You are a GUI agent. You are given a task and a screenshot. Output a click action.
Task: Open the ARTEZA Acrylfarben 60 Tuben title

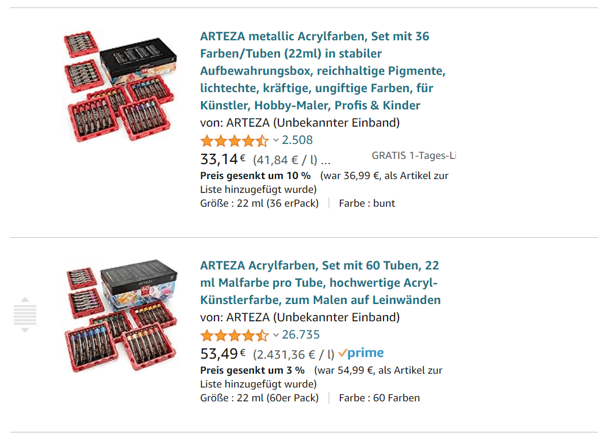pyautogui.click(x=320, y=283)
